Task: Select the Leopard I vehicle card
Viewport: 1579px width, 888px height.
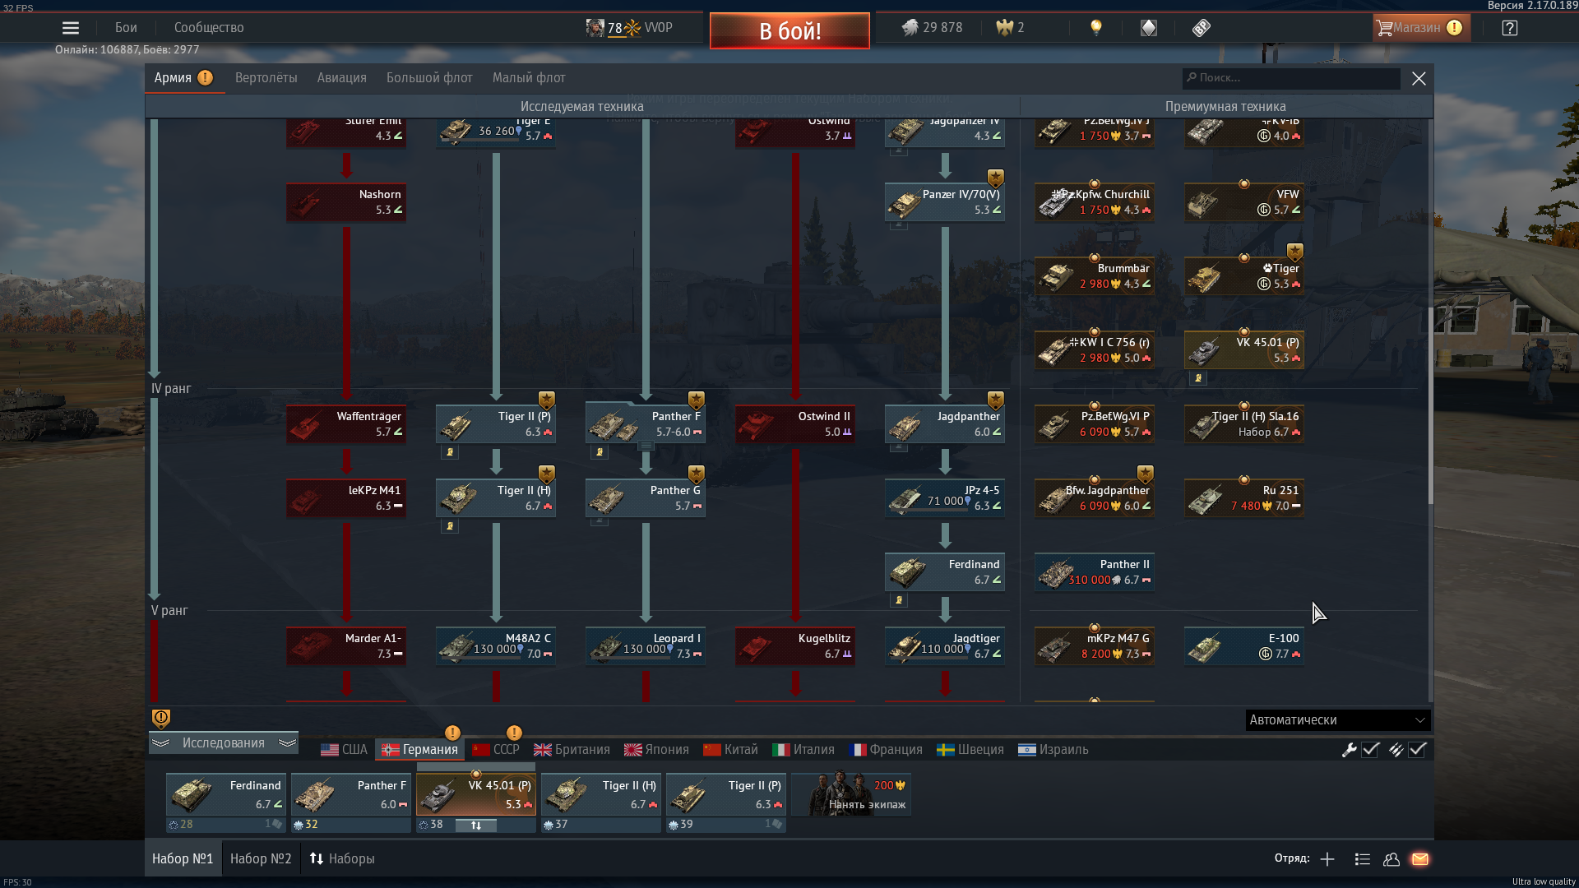Action: [x=646, y=646]
